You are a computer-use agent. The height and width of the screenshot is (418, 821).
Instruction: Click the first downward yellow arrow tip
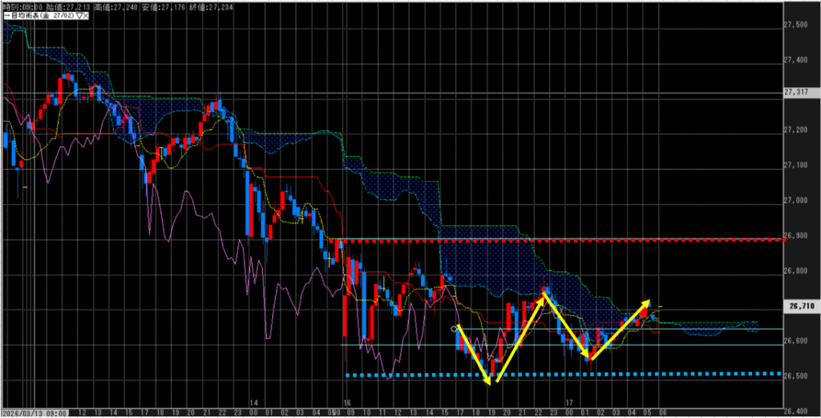click(x=491, y=383)
